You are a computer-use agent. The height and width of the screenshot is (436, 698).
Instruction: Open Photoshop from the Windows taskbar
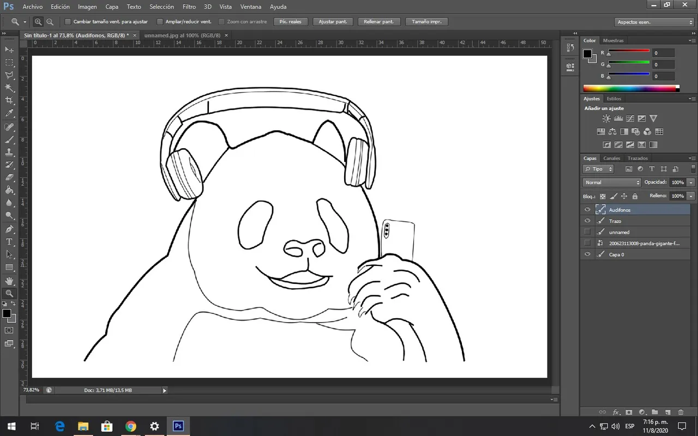[x=178, y=426]
